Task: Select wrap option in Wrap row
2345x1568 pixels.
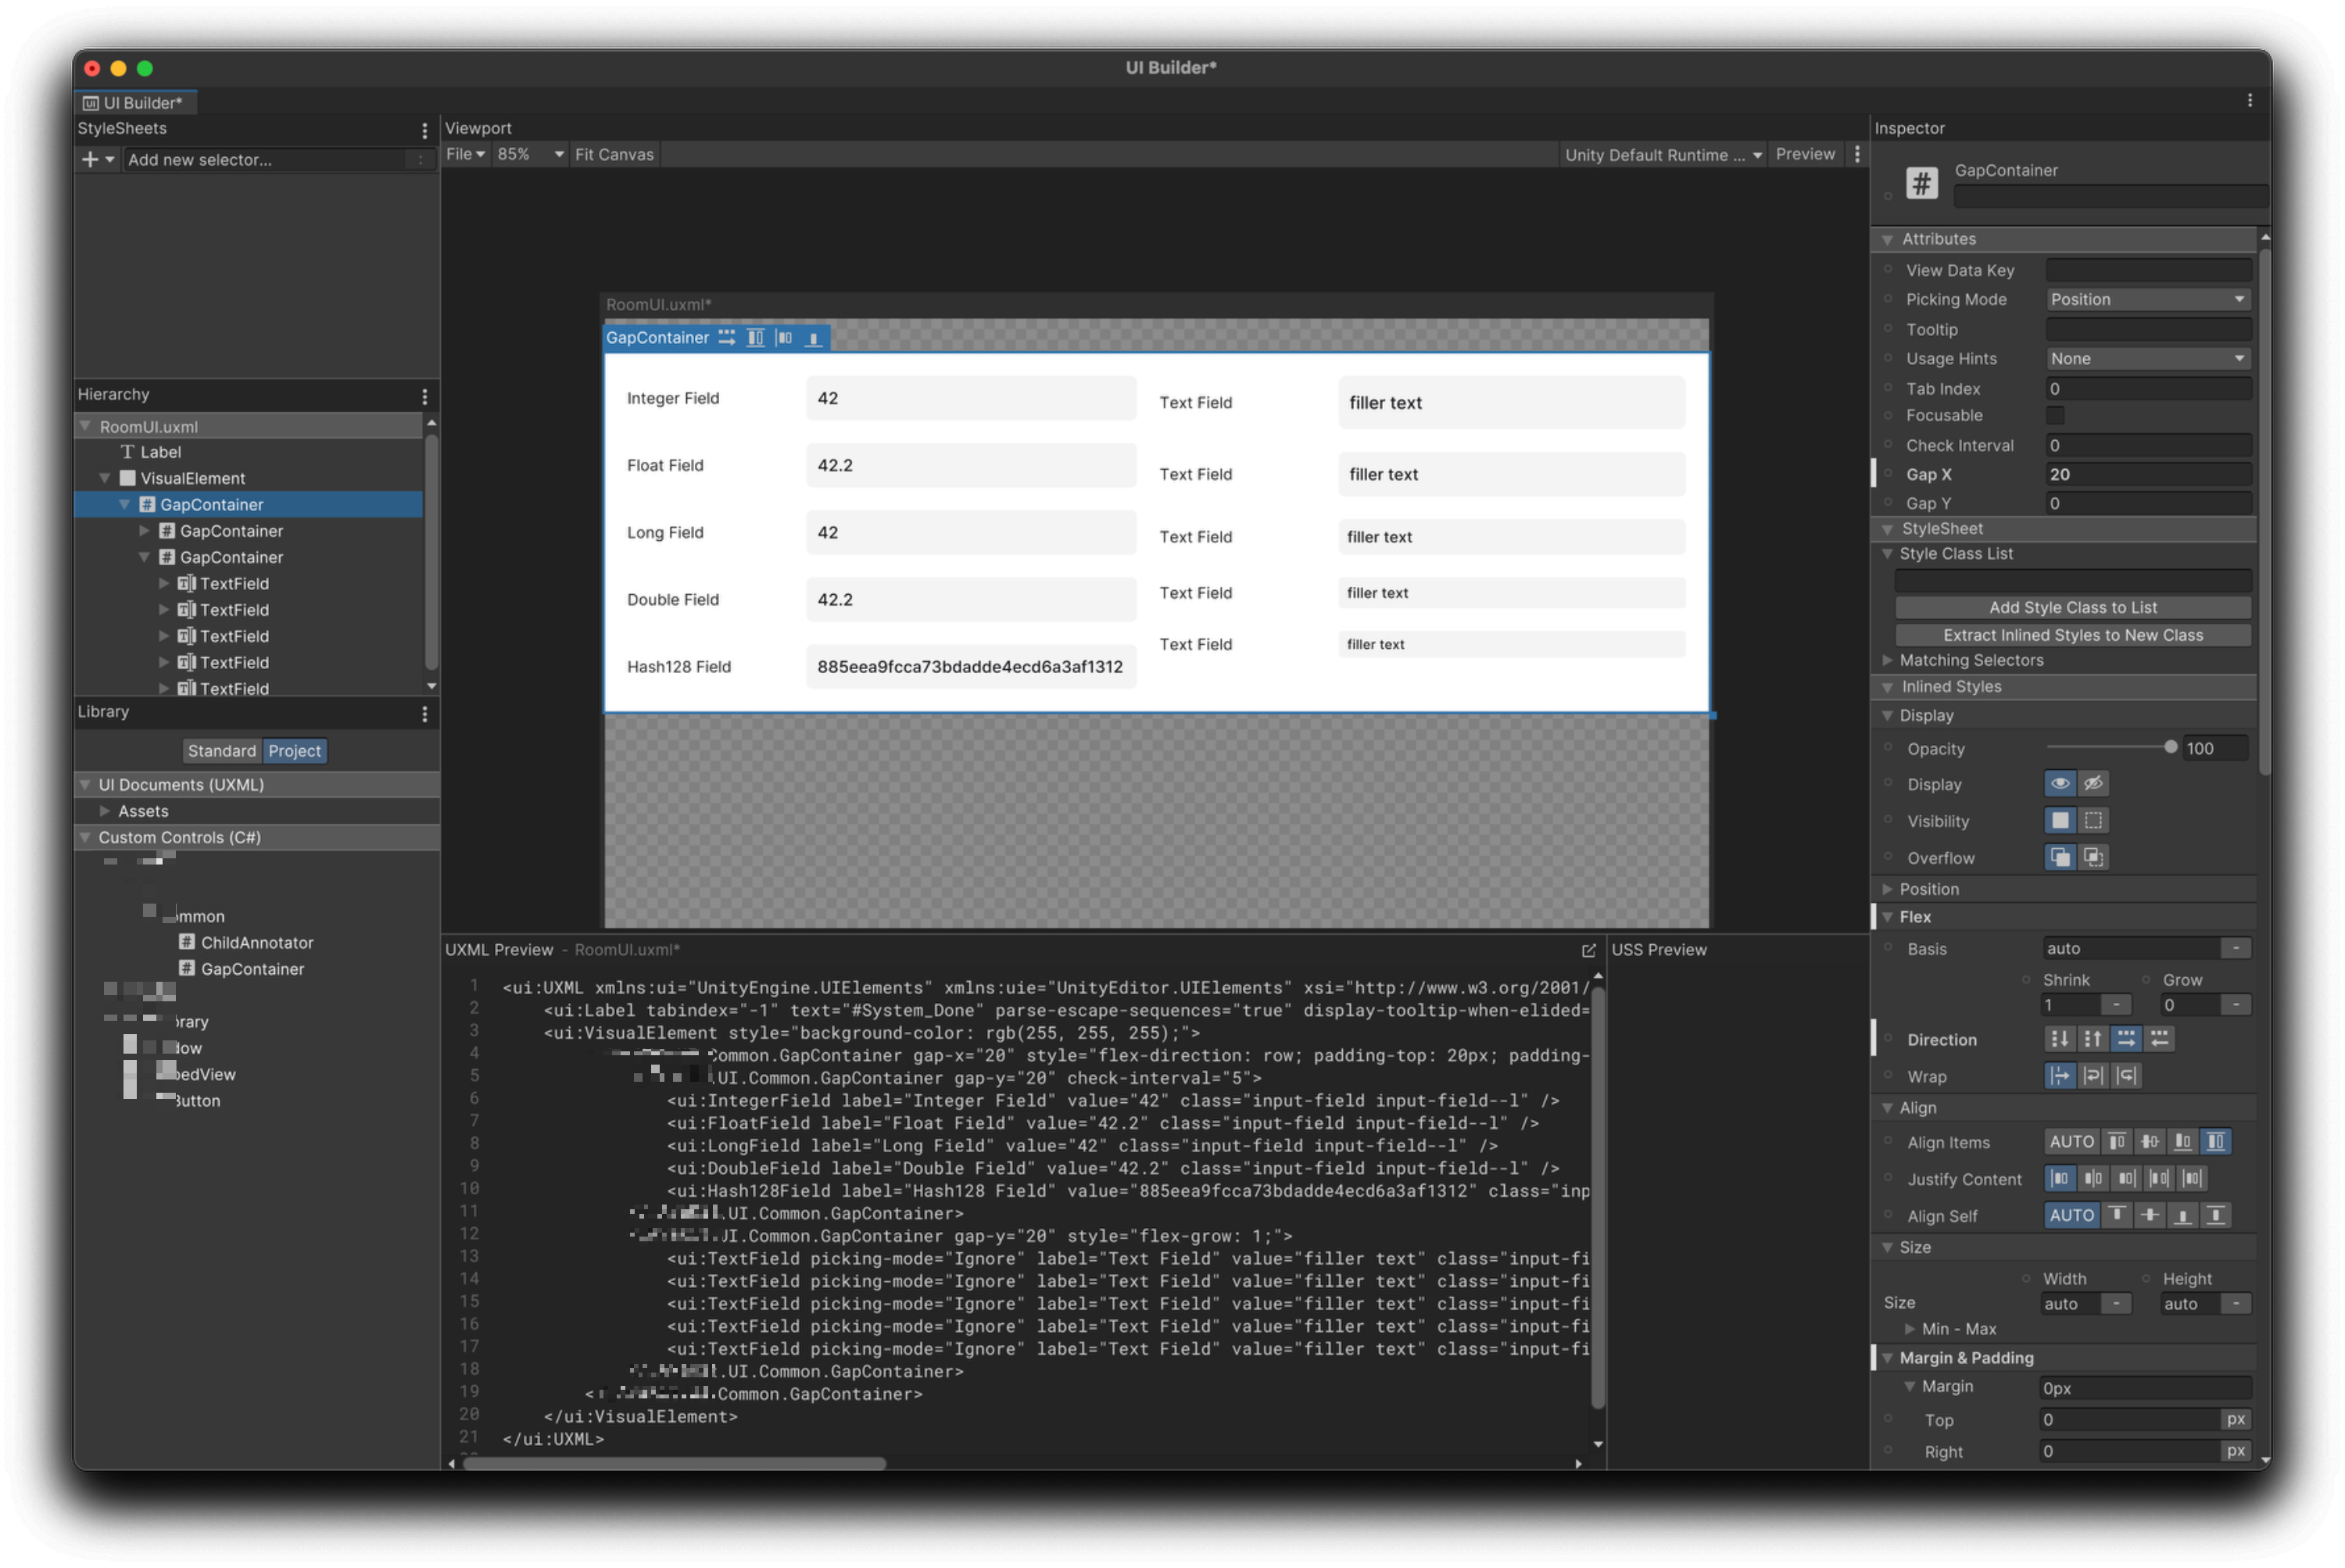Action: tap(2093, 1076)
